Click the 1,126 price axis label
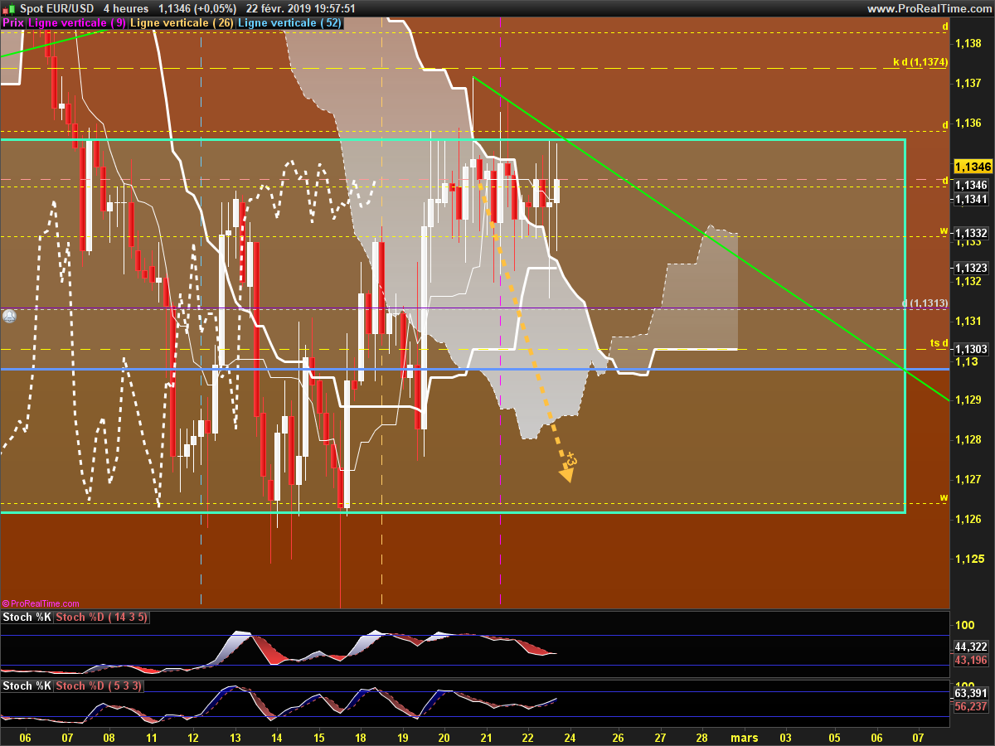Screen dimensions: 995x746 [969, 519]
